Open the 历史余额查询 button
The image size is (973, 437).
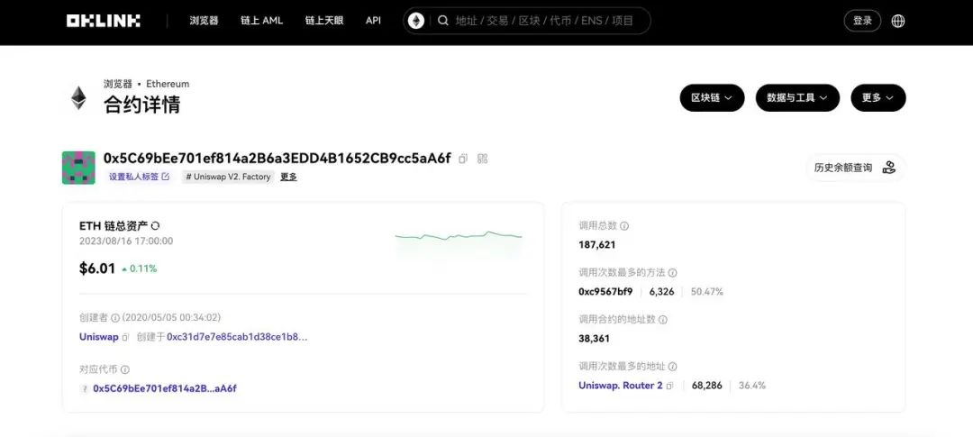(854, 168)
